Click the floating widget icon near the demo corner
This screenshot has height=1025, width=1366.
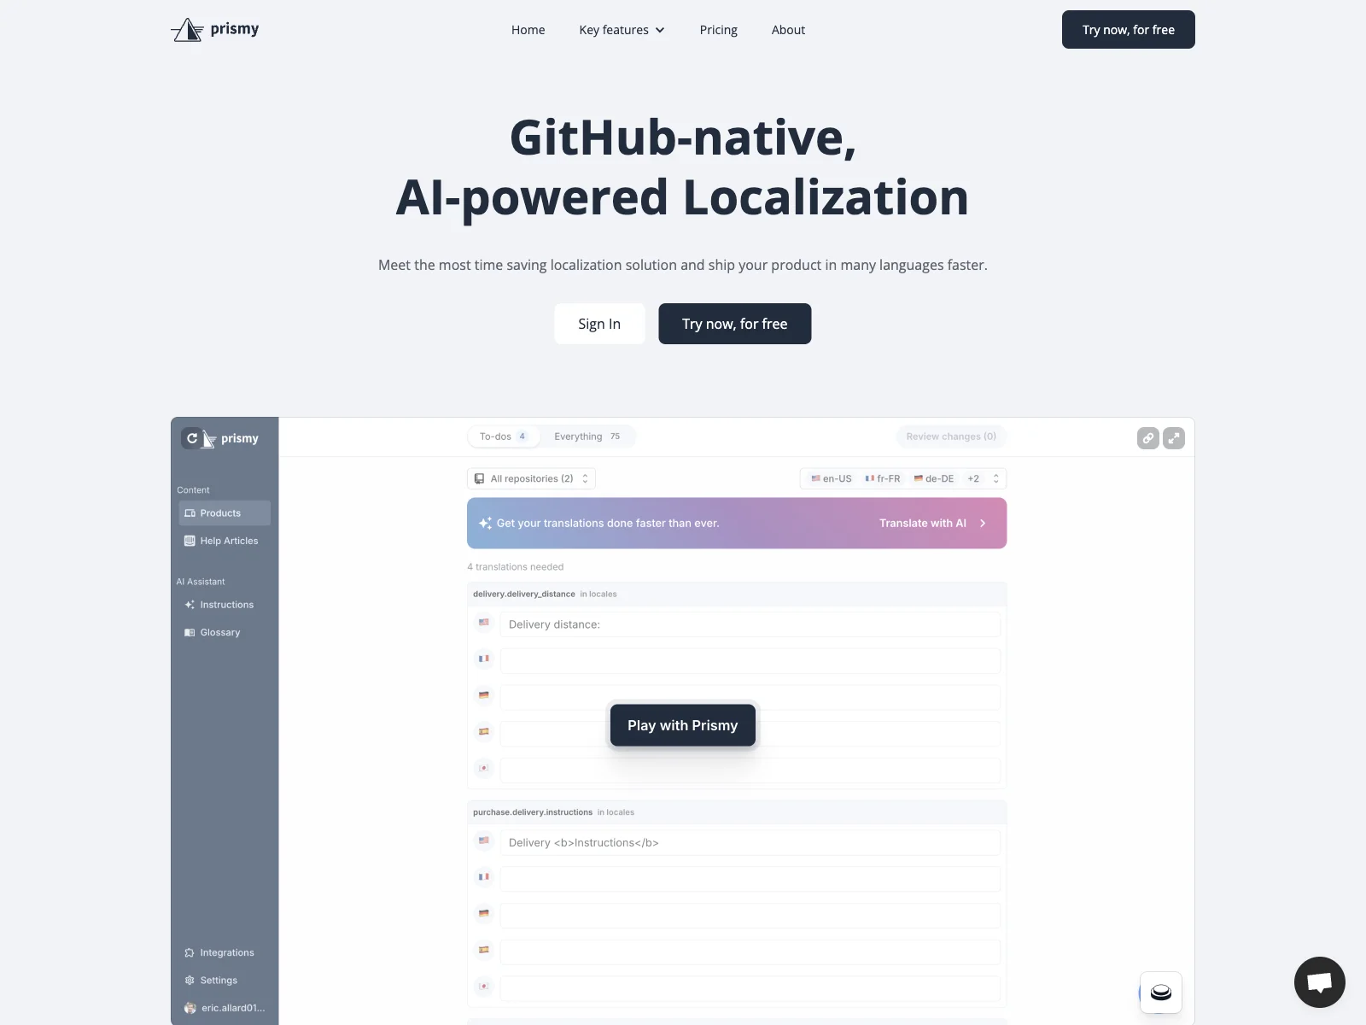tap(1161, 993)
